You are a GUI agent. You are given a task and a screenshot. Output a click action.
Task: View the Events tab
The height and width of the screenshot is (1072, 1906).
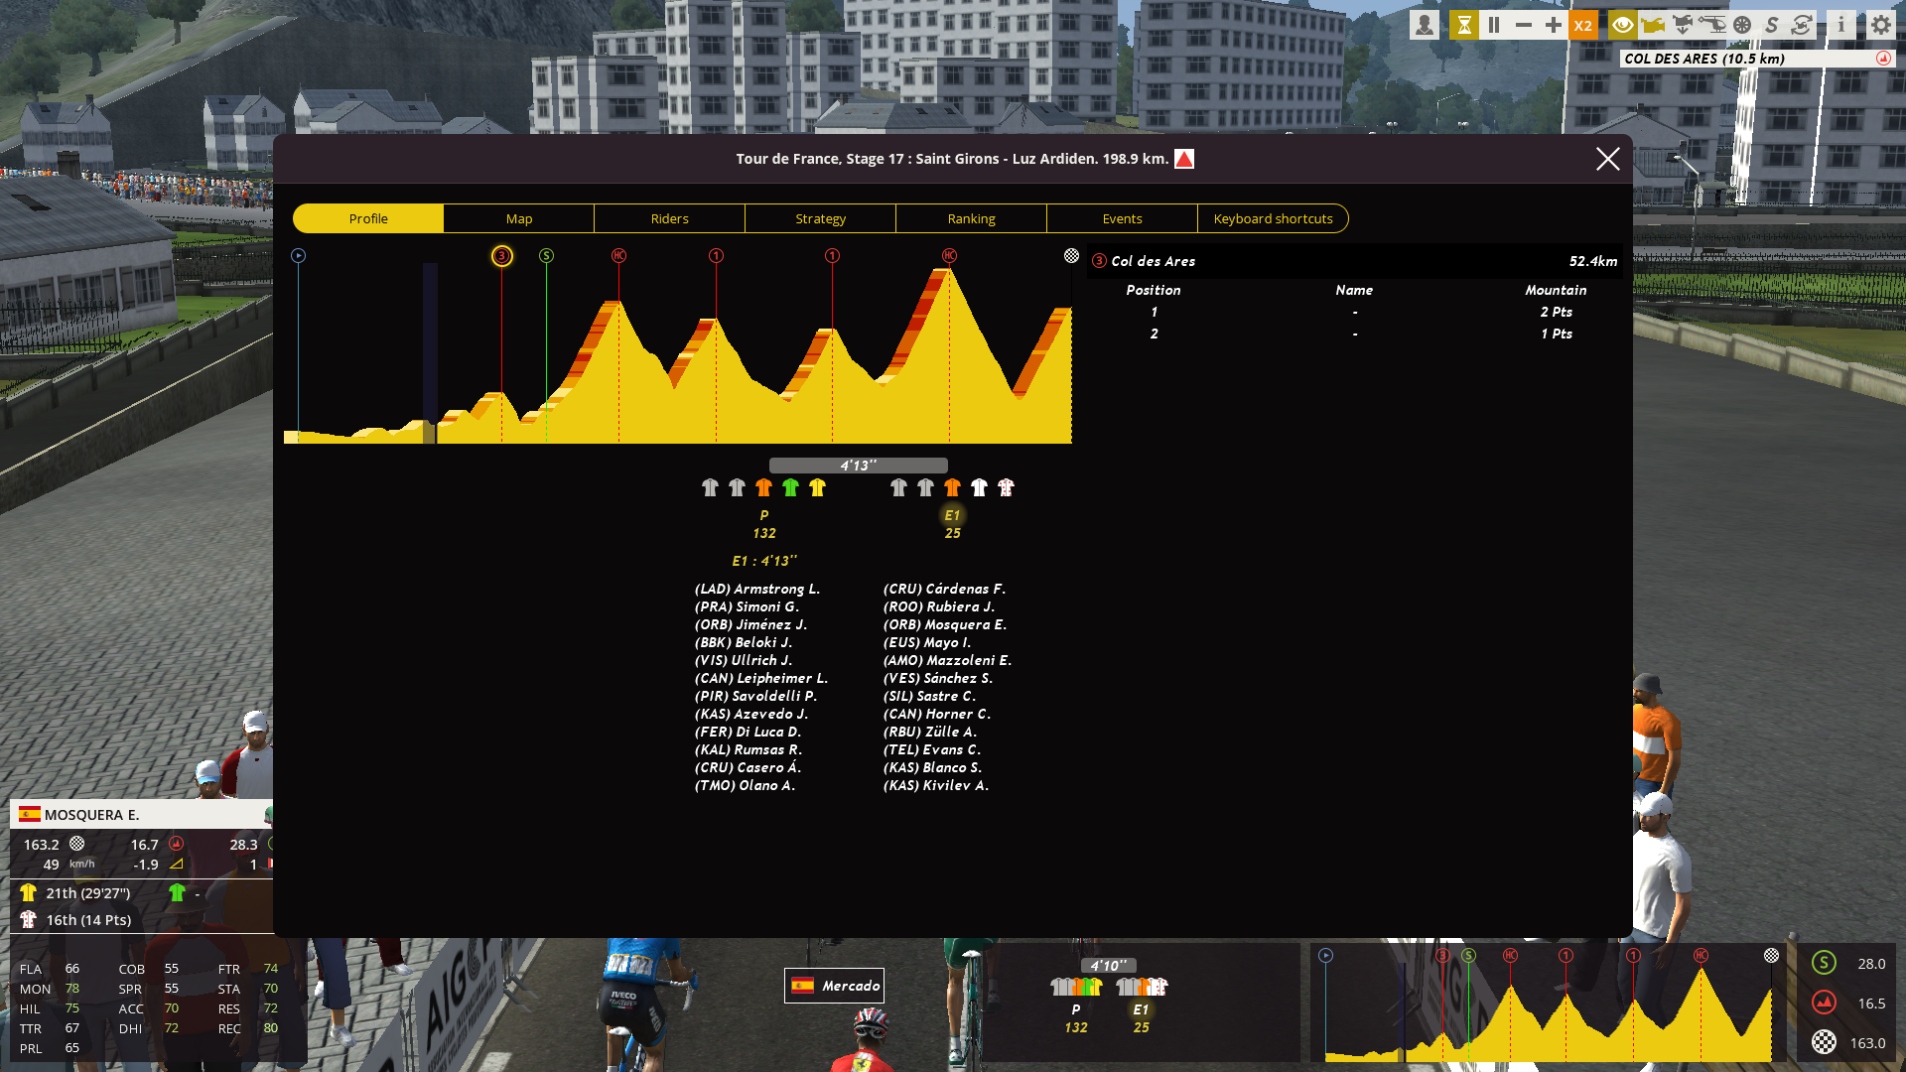tap(1123, 218)
